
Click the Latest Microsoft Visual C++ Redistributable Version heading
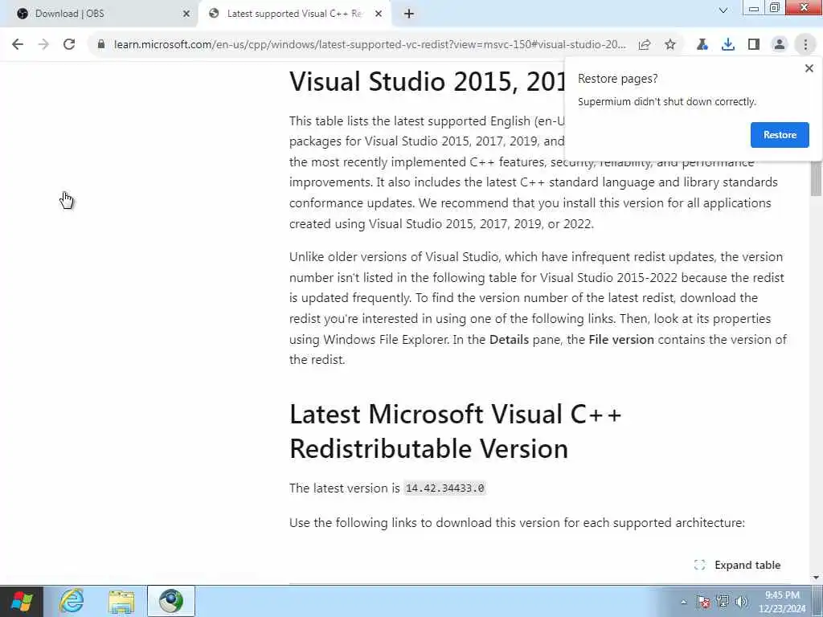(x=455, y=431)
